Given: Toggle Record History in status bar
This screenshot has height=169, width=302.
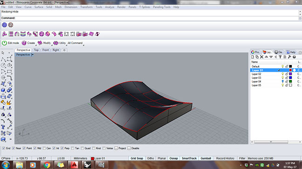Looking at the screenshot, I should coord(225,158).
